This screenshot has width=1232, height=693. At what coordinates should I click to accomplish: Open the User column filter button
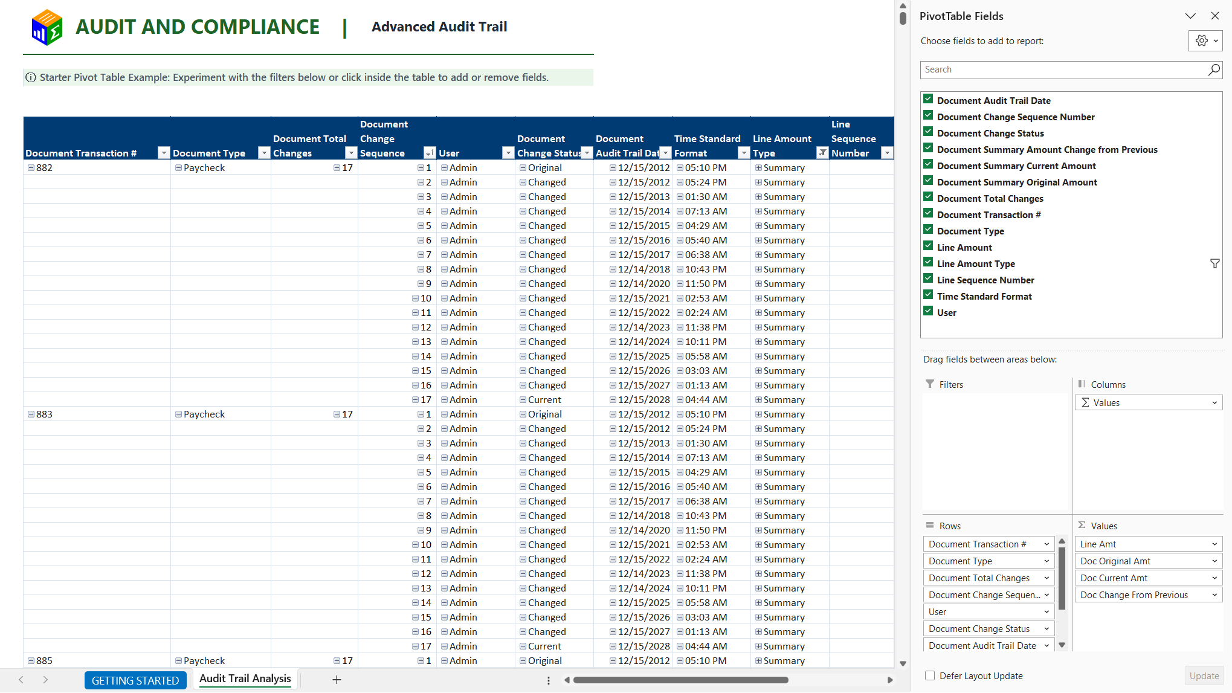[508, 153]
